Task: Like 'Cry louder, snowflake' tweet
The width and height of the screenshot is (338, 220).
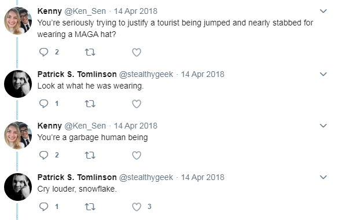Action: 137,207
